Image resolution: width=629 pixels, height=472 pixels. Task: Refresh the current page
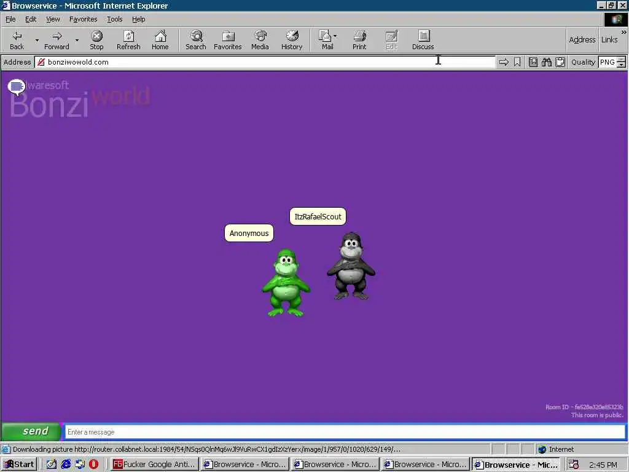128,40
